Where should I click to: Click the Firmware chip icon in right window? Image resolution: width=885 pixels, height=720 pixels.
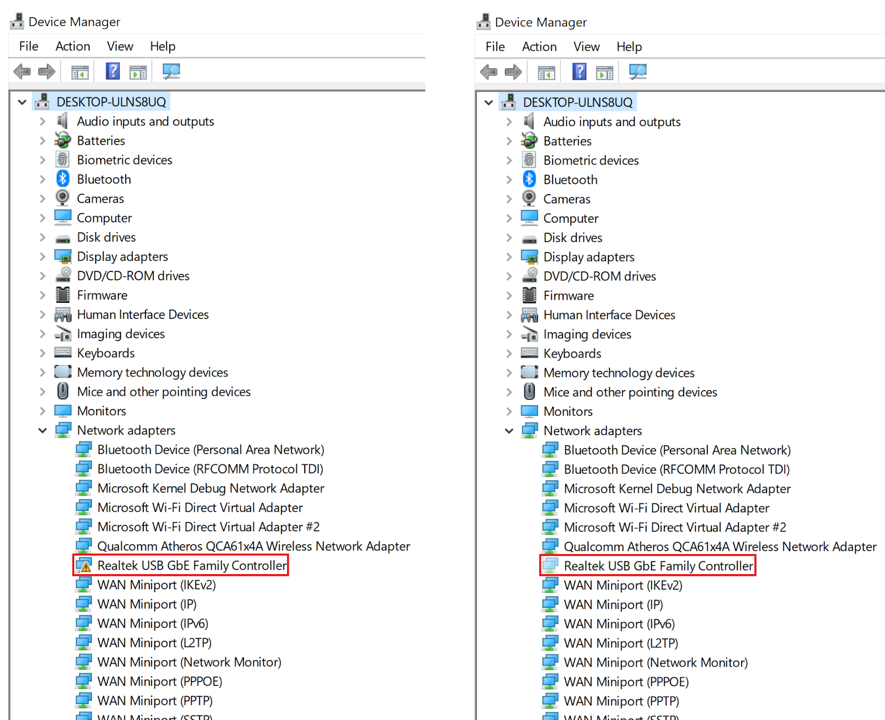(x=529, y=296)
